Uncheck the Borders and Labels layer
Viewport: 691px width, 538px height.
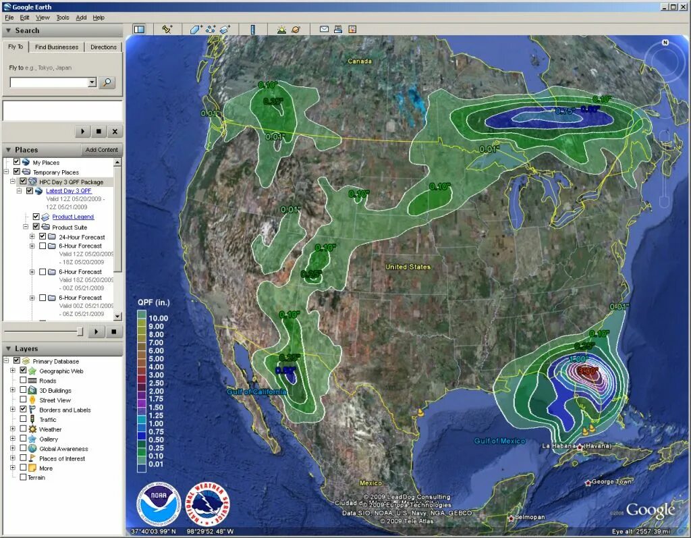tap(23, 409)
